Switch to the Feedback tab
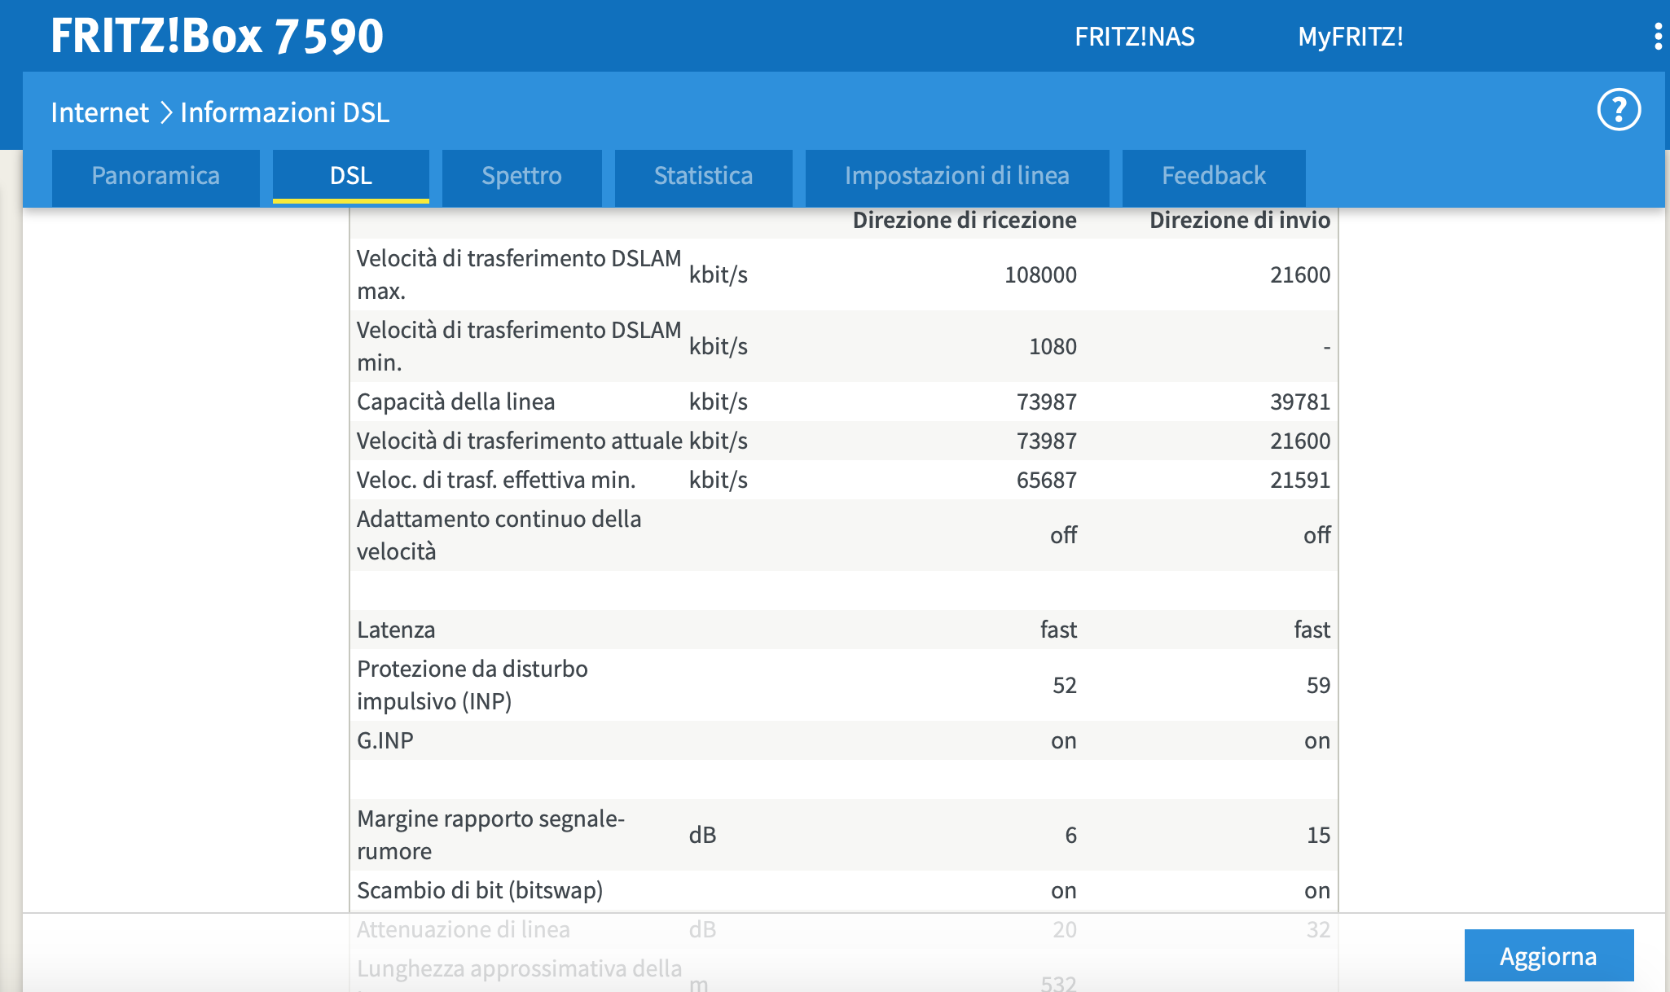The image size is (1670, 992). [1213, 176]
